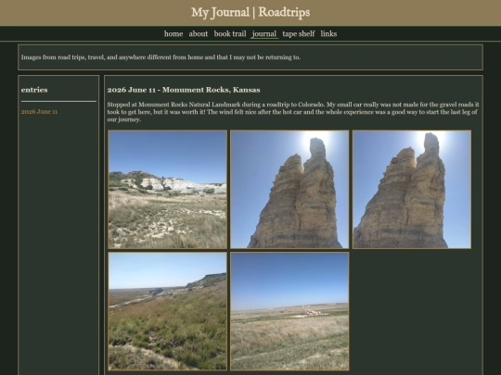Click the Monument Rocks, Kansas entry heading
Viewport: 501px width, 375px height.
184,90
